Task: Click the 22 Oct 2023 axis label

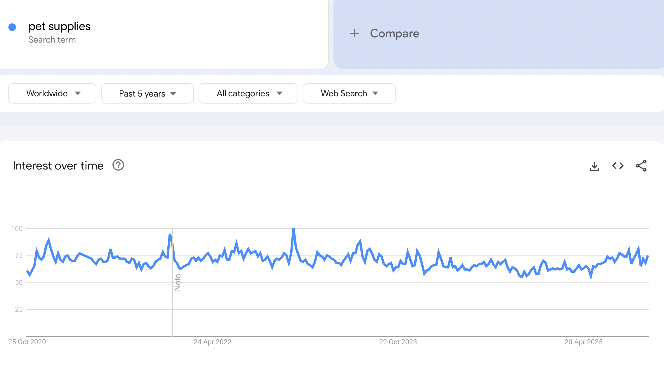Action: pos(398,342)
